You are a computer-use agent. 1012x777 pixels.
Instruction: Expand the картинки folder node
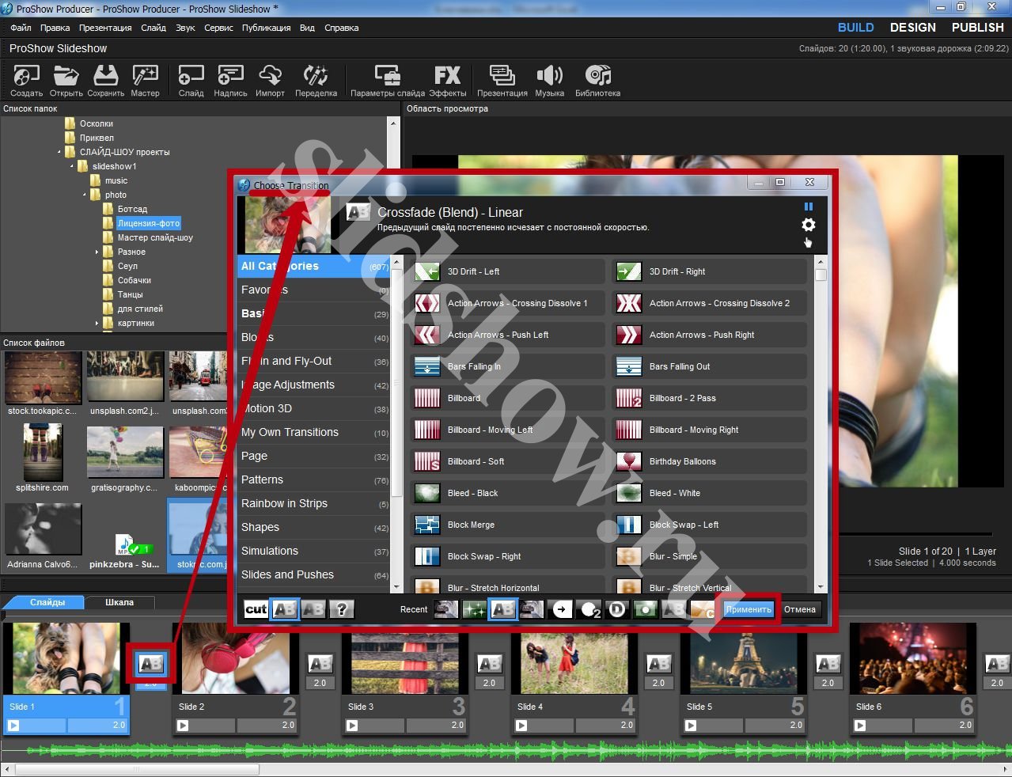tap(97, 324)
